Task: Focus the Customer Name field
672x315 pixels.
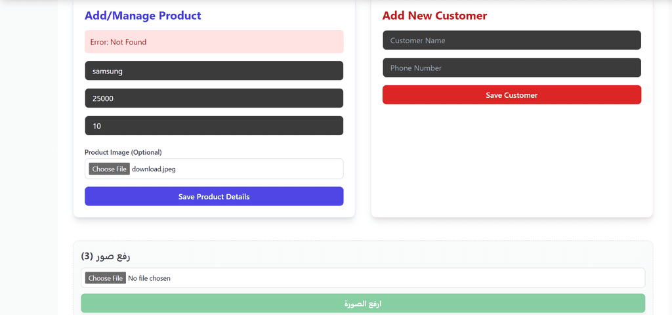Action: coord(511,41)
